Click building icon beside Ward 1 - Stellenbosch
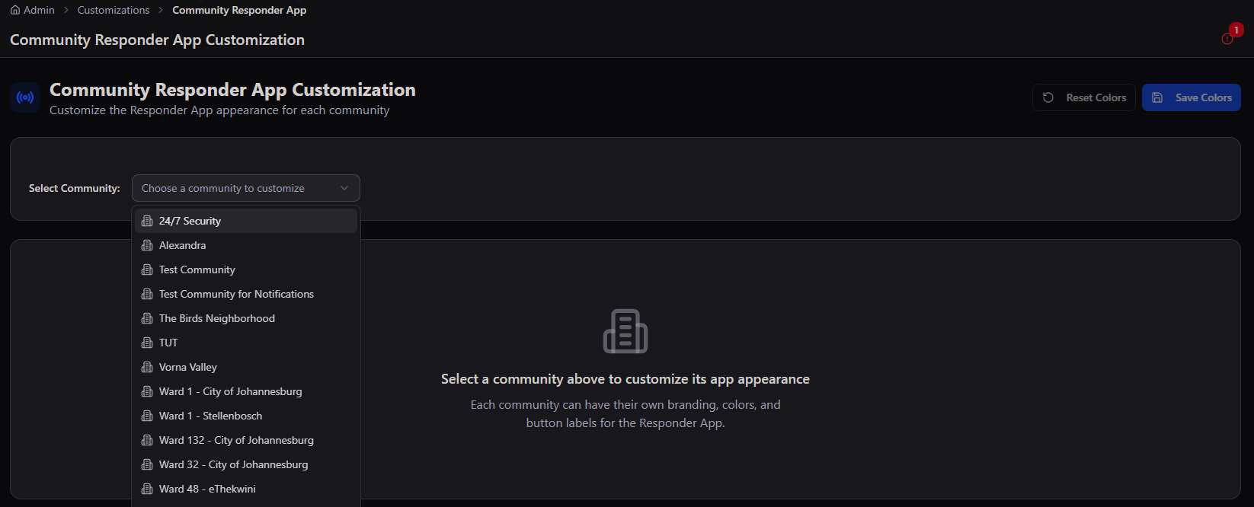The height and width of the screenshot is (507, 1254). pos(147,416)
